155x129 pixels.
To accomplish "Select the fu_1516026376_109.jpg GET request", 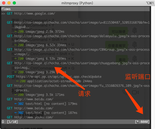I will [x=78, y=88].
